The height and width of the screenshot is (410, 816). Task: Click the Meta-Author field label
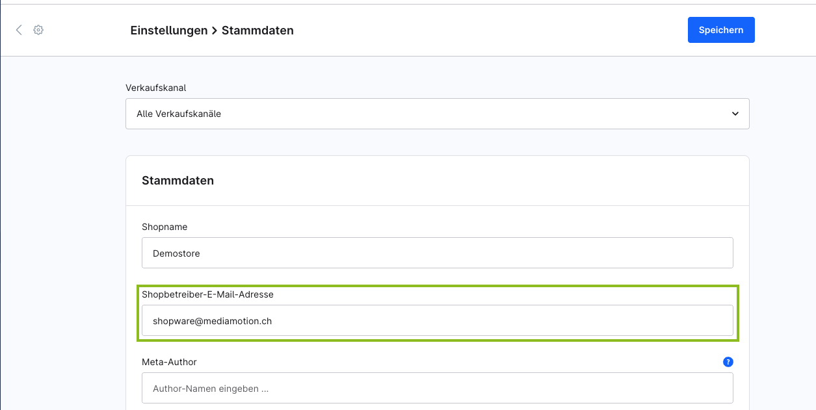point(169,362)
